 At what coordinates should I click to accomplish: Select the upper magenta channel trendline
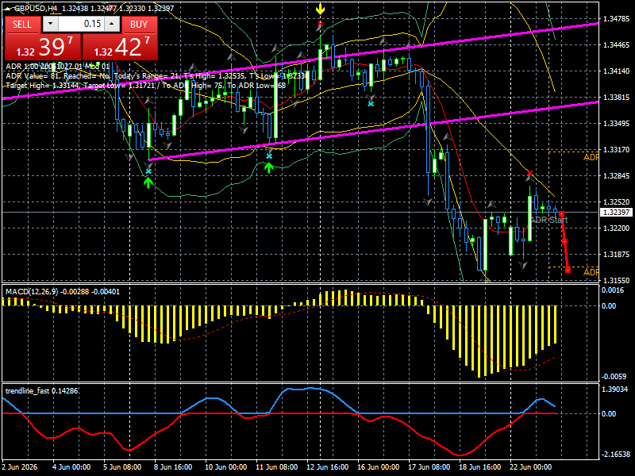pyautogui.click(x=301, y=61)
